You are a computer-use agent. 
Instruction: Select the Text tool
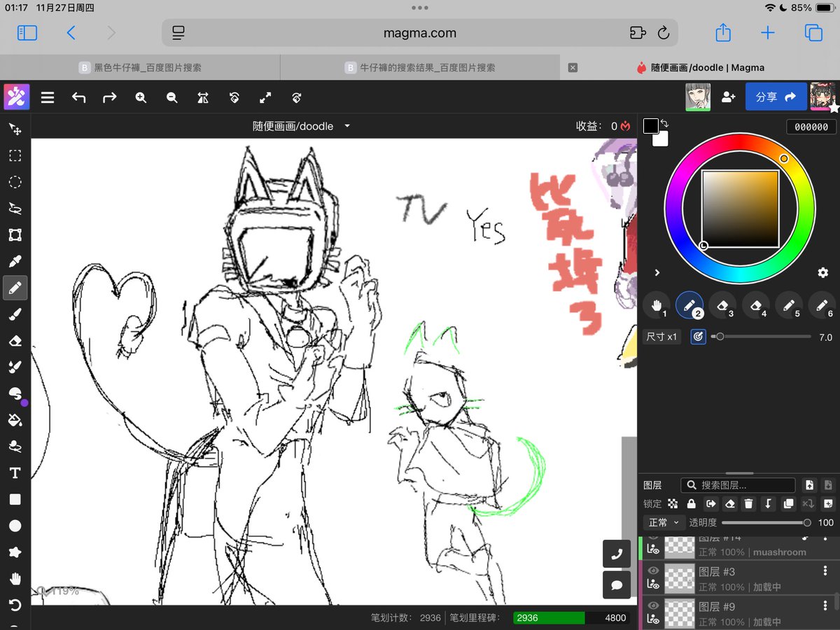pos(15,473)
